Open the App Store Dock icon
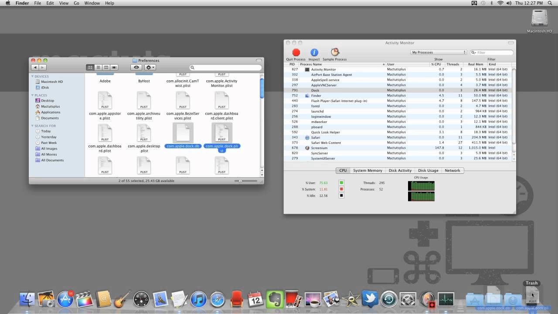The height and width of the screenshot is (314, 558). pyautogui.click(x=65, y=299)
